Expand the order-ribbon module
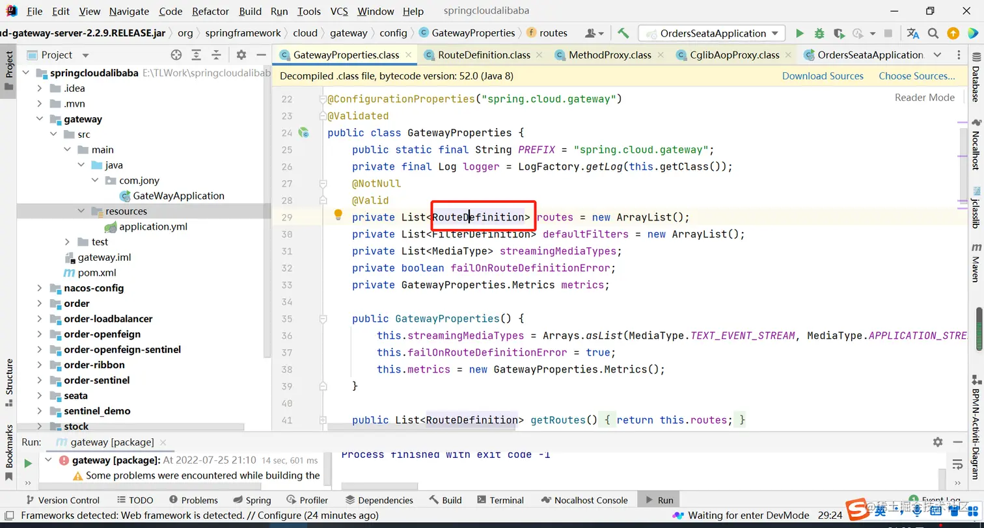 pyautogui.click(x=40, y=365)
